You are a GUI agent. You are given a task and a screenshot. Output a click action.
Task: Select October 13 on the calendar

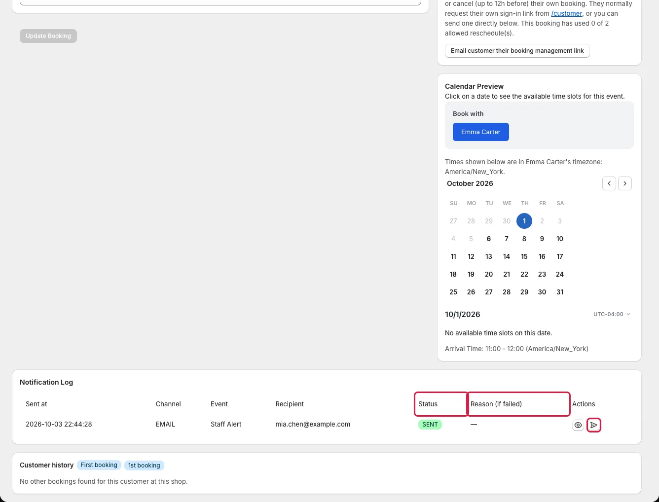(x=489, y=256)
